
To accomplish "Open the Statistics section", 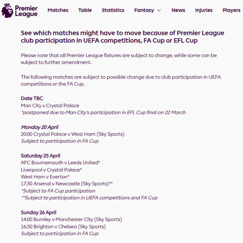I will [113, 10].
